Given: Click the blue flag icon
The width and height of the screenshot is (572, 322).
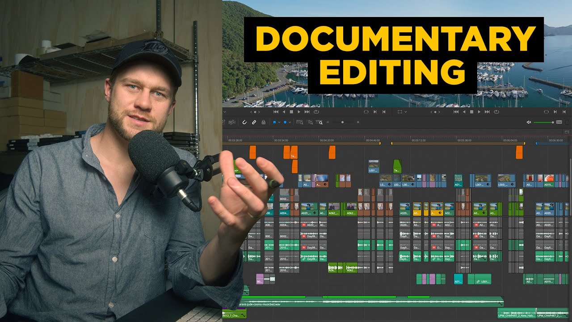Looking at the screenshot, I should (274, 122).
